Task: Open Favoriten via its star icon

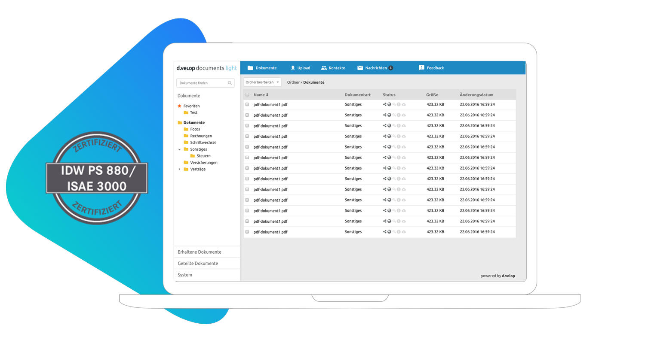Action: (x=179, y=106)
